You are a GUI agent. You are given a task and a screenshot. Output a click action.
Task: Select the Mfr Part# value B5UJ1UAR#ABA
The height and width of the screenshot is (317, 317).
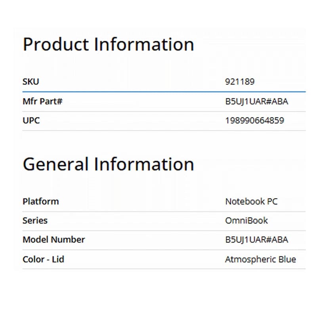tap(256, 101)
